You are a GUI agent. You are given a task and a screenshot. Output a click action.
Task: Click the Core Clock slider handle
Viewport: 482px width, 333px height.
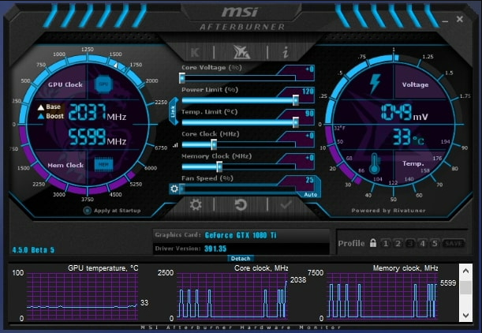click(x=214, y=144)
